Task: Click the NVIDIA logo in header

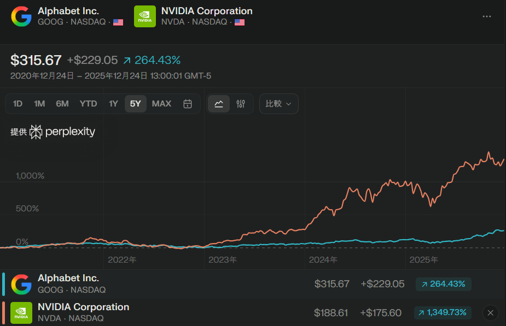Action: click(x=145, y=16)
